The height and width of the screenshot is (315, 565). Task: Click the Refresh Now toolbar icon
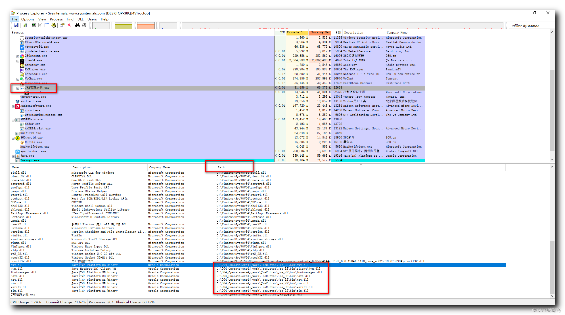tap(25, 25)
